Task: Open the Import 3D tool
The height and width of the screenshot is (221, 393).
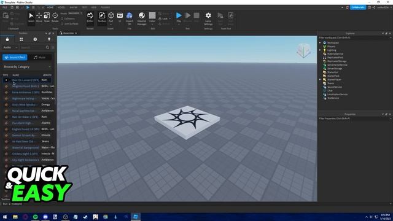Action: [x=130, y=18]
